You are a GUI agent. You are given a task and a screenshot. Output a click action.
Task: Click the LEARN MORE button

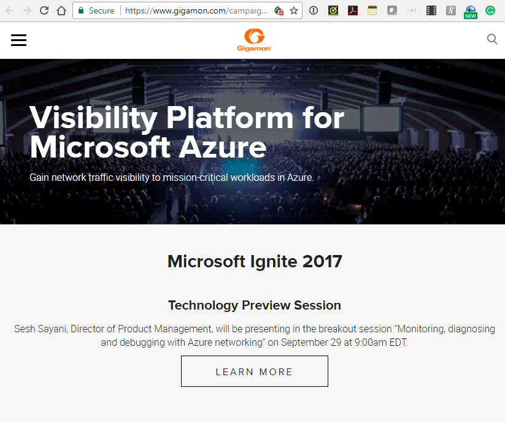[x=254, y=371]
